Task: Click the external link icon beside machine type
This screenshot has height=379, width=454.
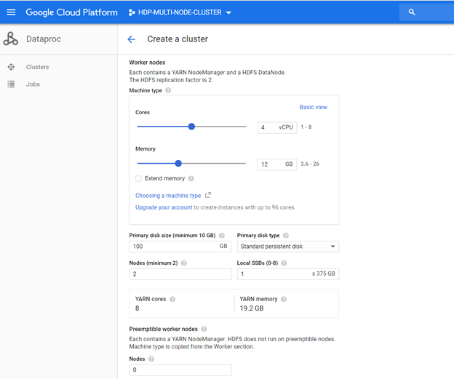Action: pyautogui.click(x=208, y=195)
